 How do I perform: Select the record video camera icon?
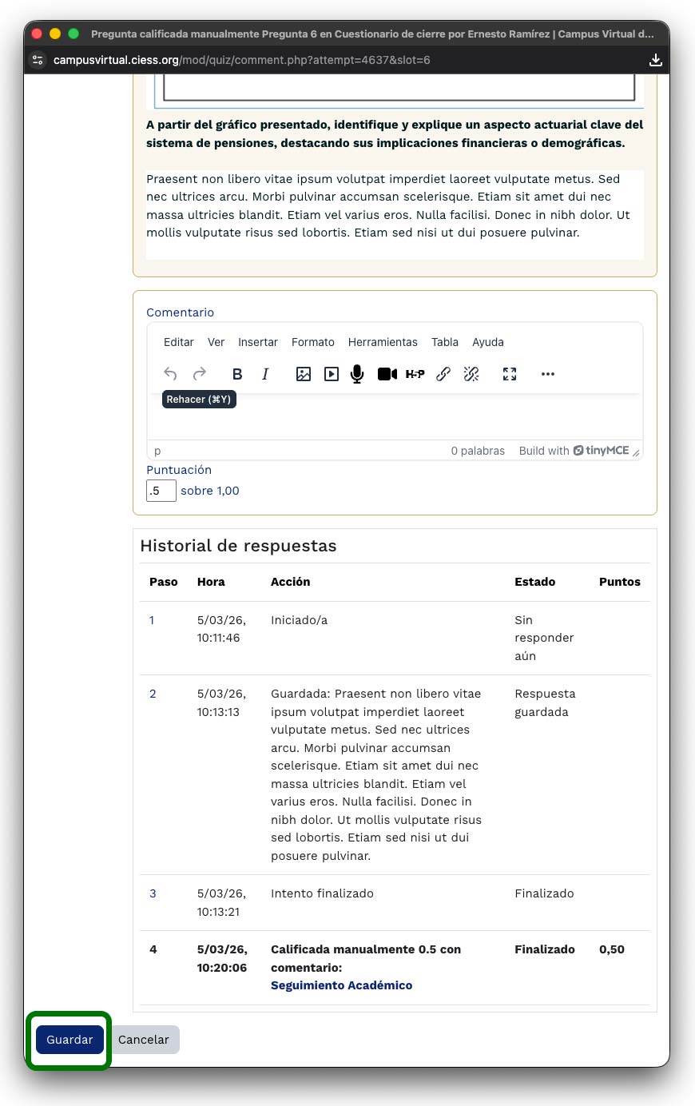point(387,374)
